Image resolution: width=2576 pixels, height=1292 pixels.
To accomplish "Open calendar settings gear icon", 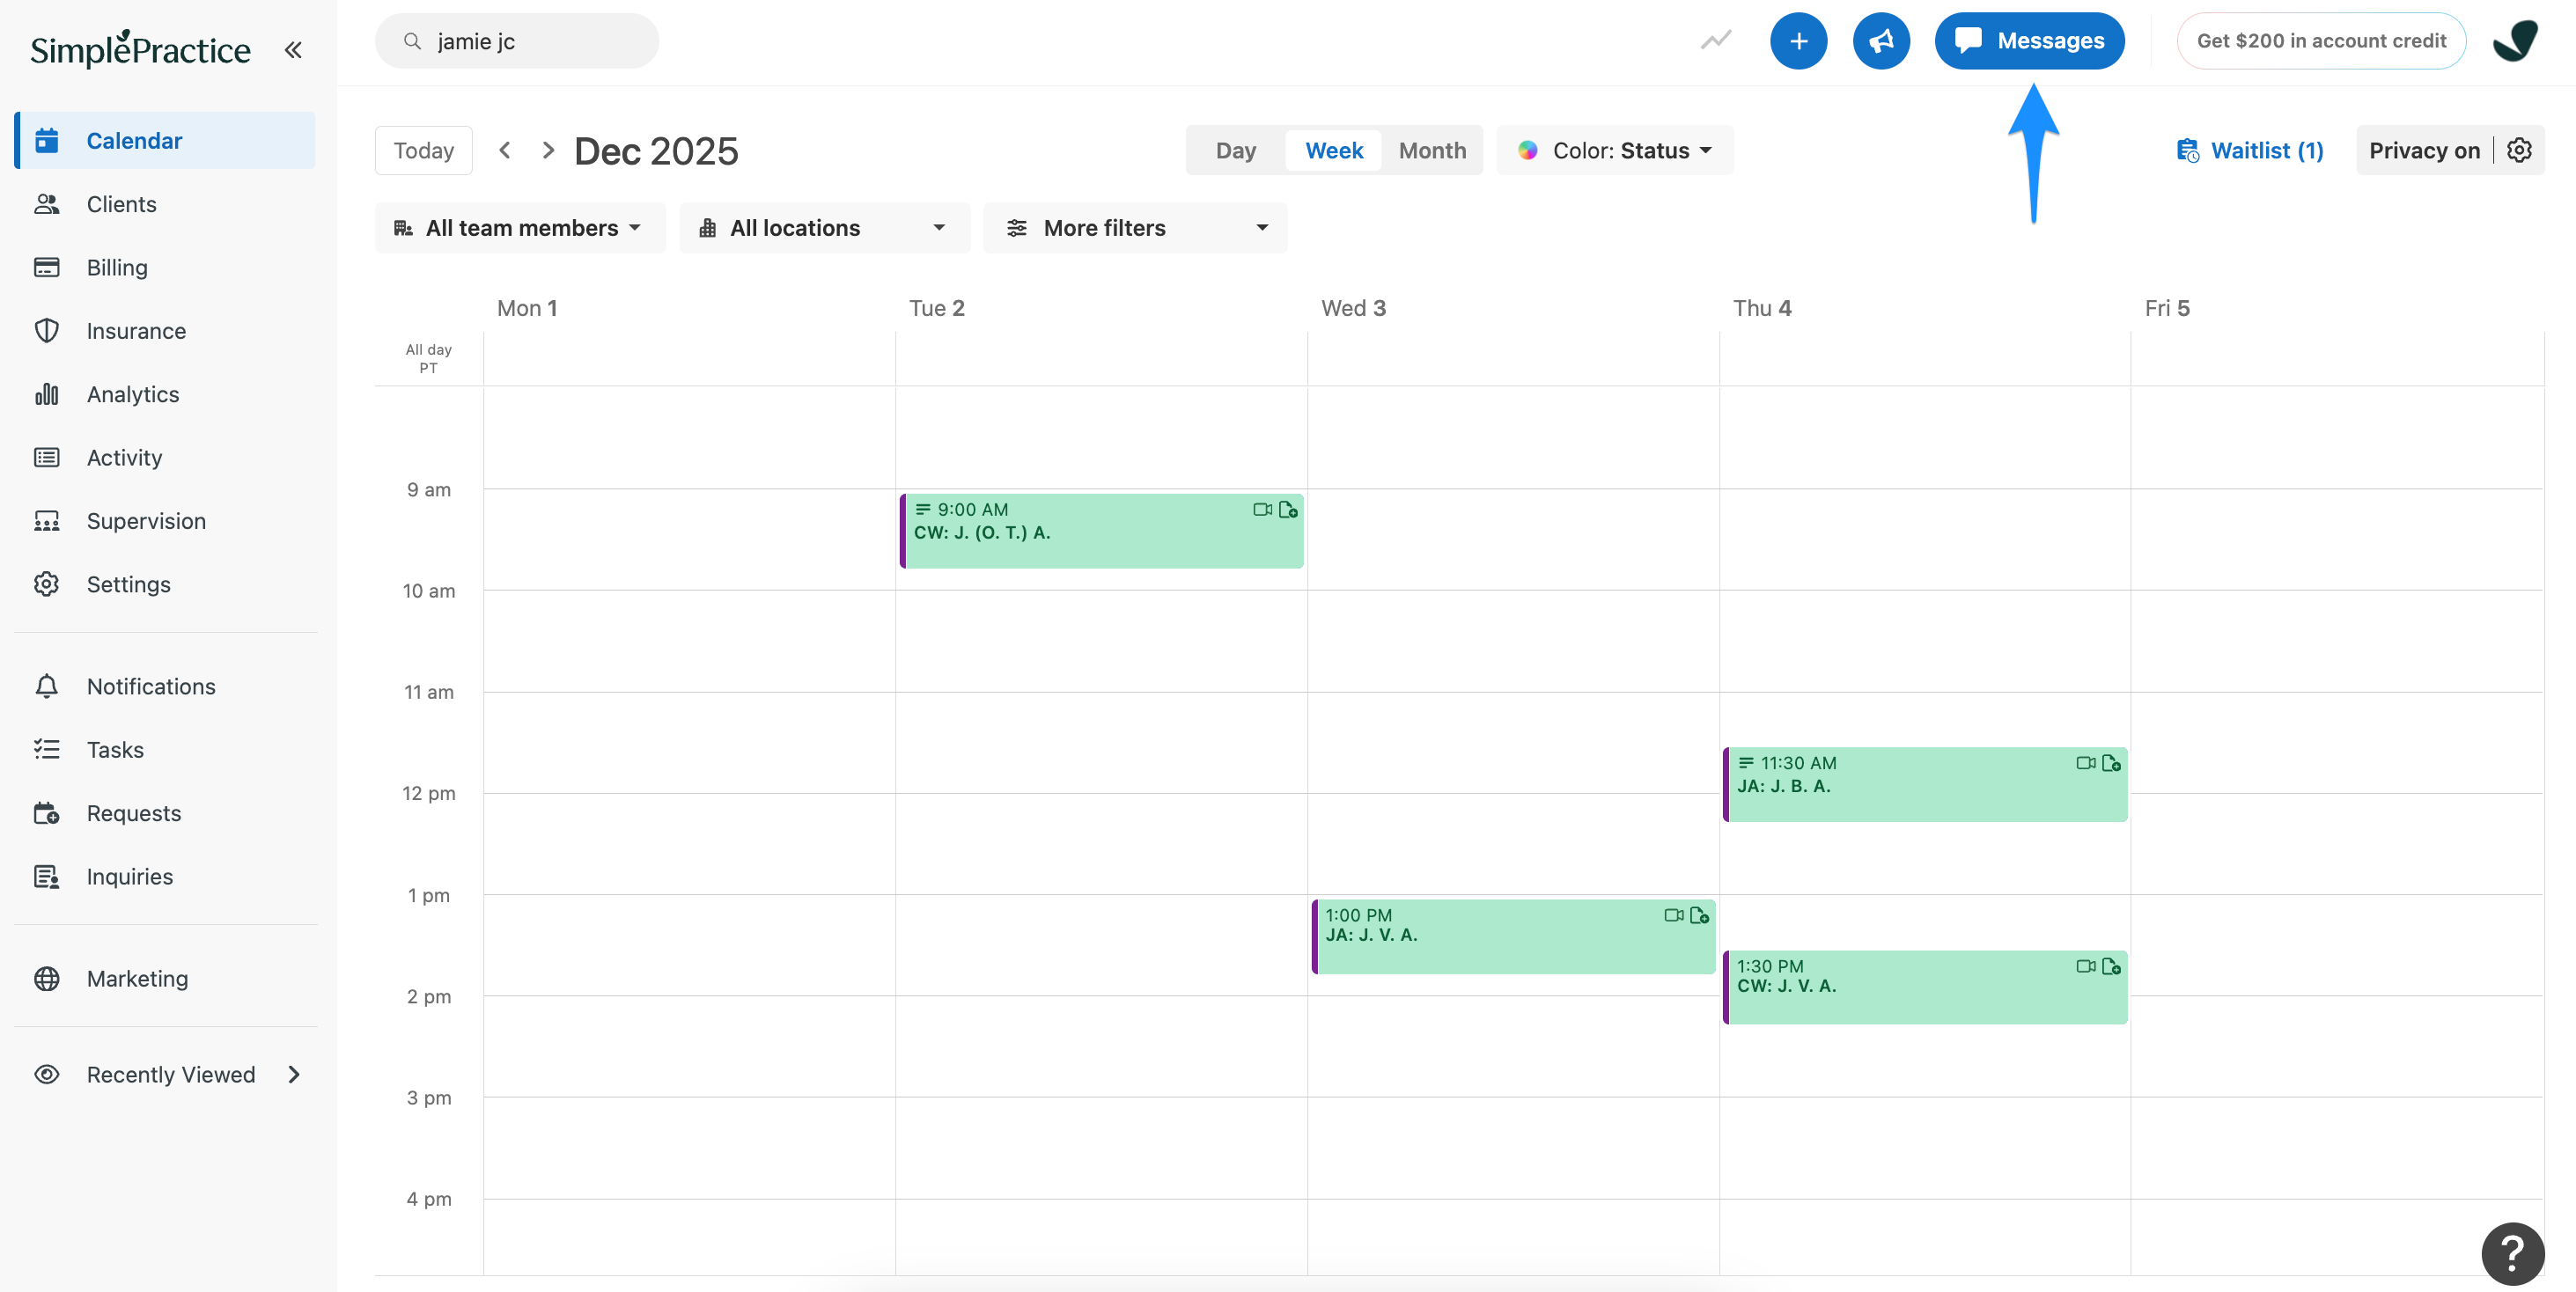I will (x=2519, y=150).
